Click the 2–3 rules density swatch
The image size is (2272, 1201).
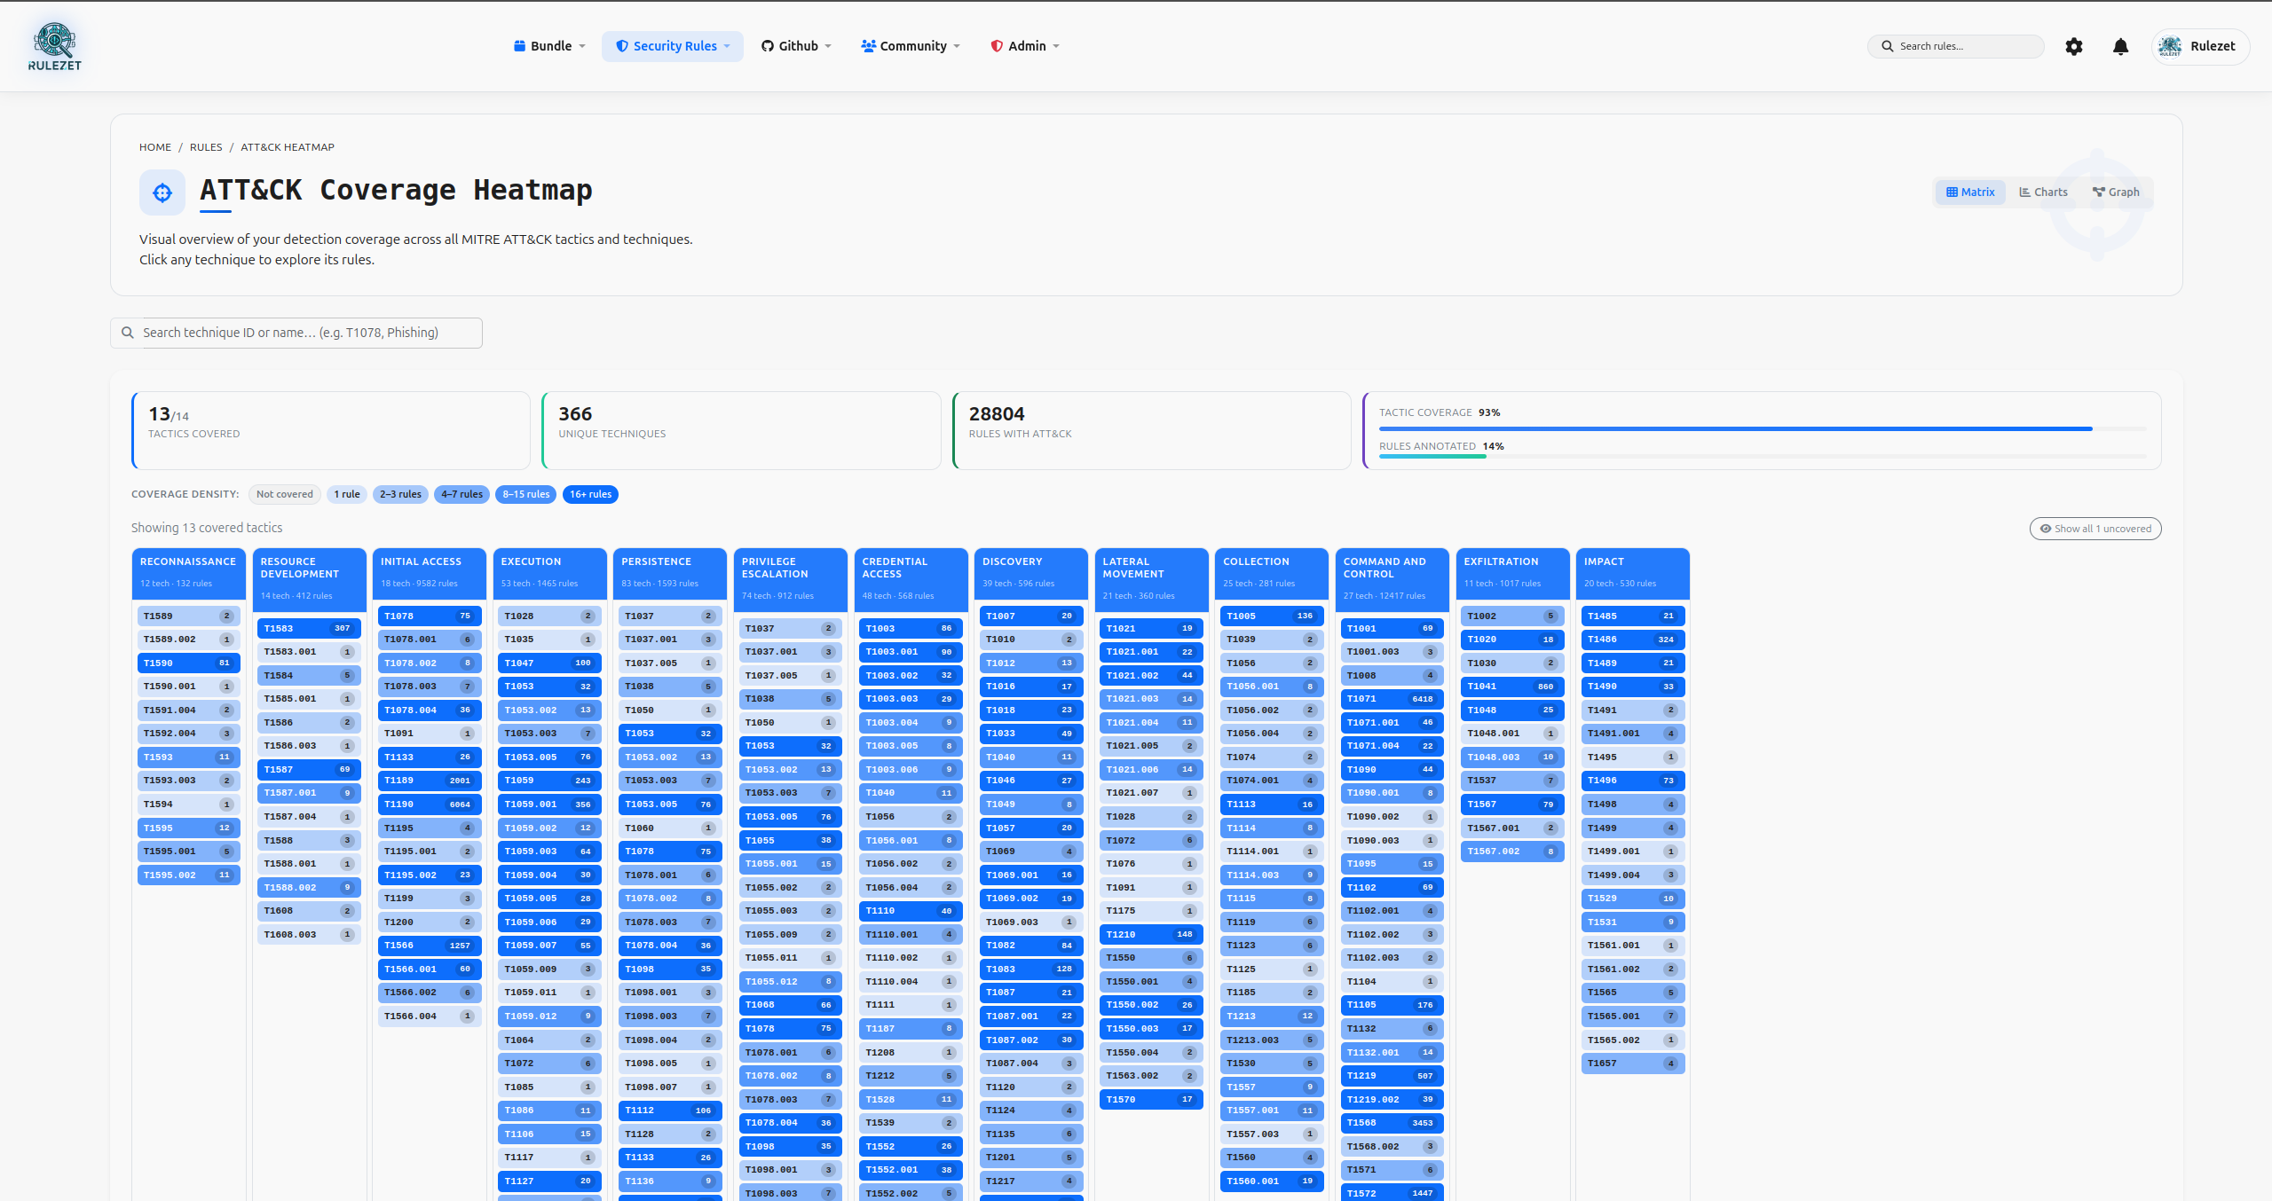pos(400,495)
